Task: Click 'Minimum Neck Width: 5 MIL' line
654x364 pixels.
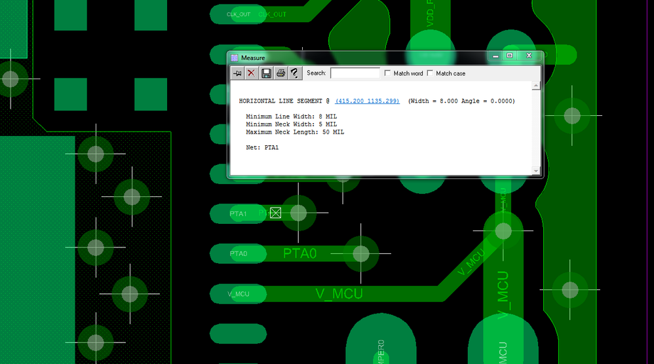Action: pos(291,124)
